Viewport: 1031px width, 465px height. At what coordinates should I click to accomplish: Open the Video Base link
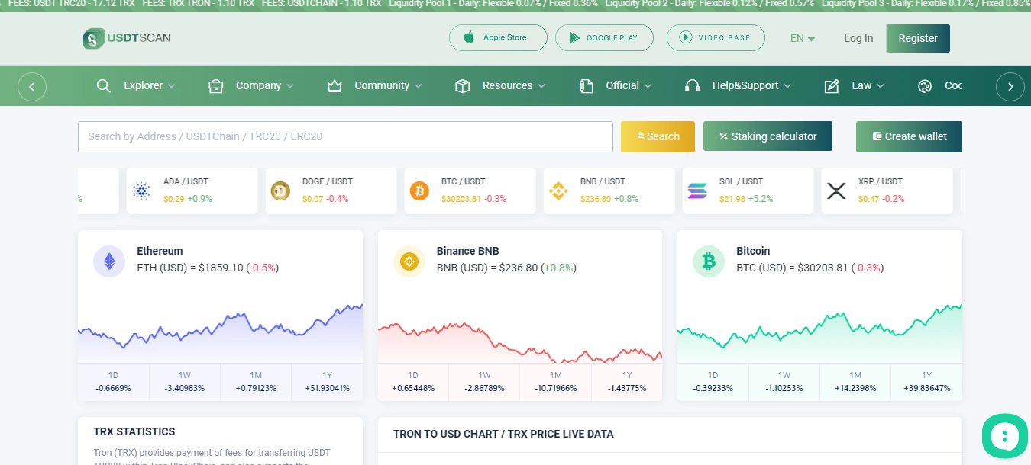click(716, 37)
